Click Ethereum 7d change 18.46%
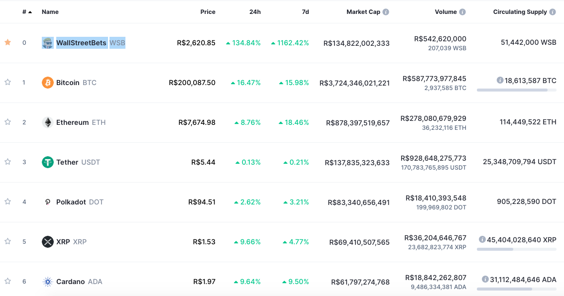This screenshot has width=564, height=296. click(294, 123)
